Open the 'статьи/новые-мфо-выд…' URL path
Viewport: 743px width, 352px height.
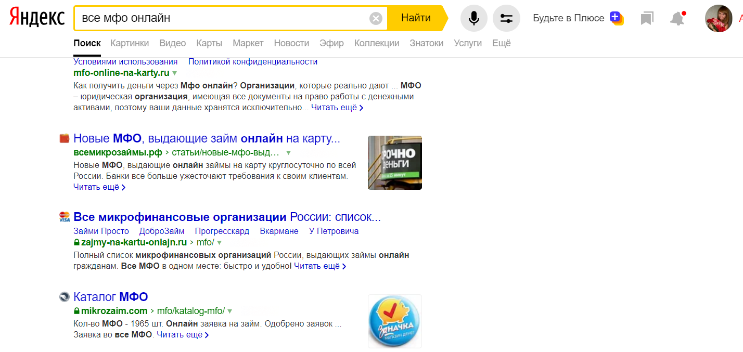tap(226, 153)
